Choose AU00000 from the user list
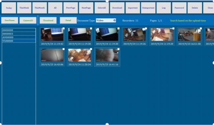This screenshot has height=125, width=214. (x=19, y=37)
